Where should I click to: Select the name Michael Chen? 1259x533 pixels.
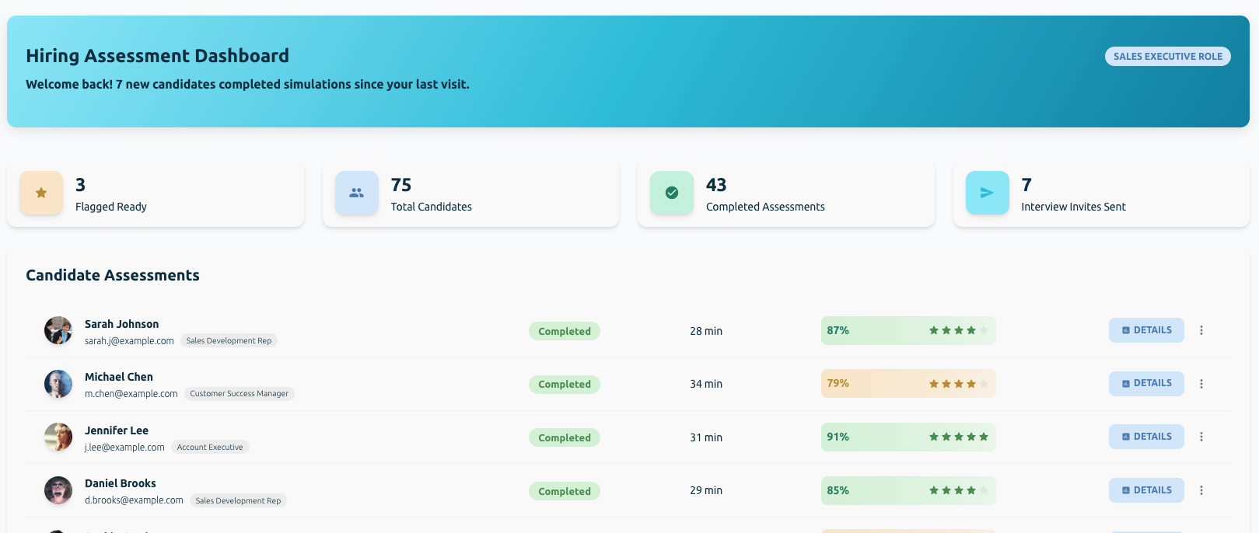coord(119,377)
